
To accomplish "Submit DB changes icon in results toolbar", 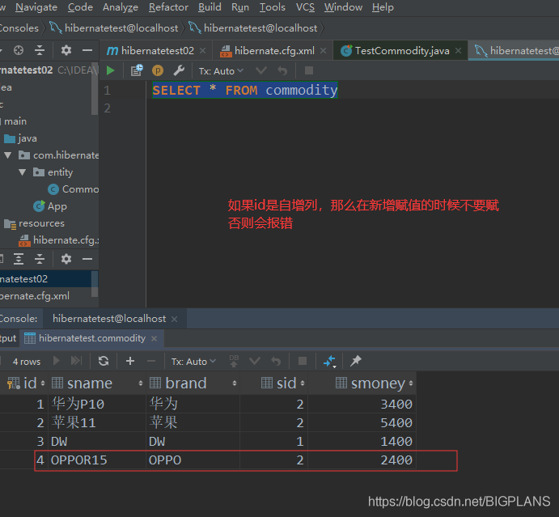I will click(234, 361).
